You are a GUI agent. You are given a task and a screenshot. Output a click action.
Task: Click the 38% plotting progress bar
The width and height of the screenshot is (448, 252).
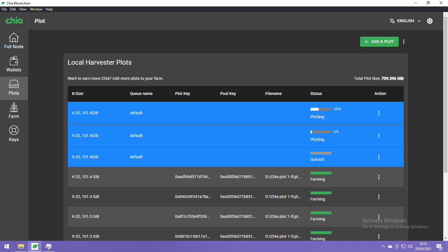(321, 109)
